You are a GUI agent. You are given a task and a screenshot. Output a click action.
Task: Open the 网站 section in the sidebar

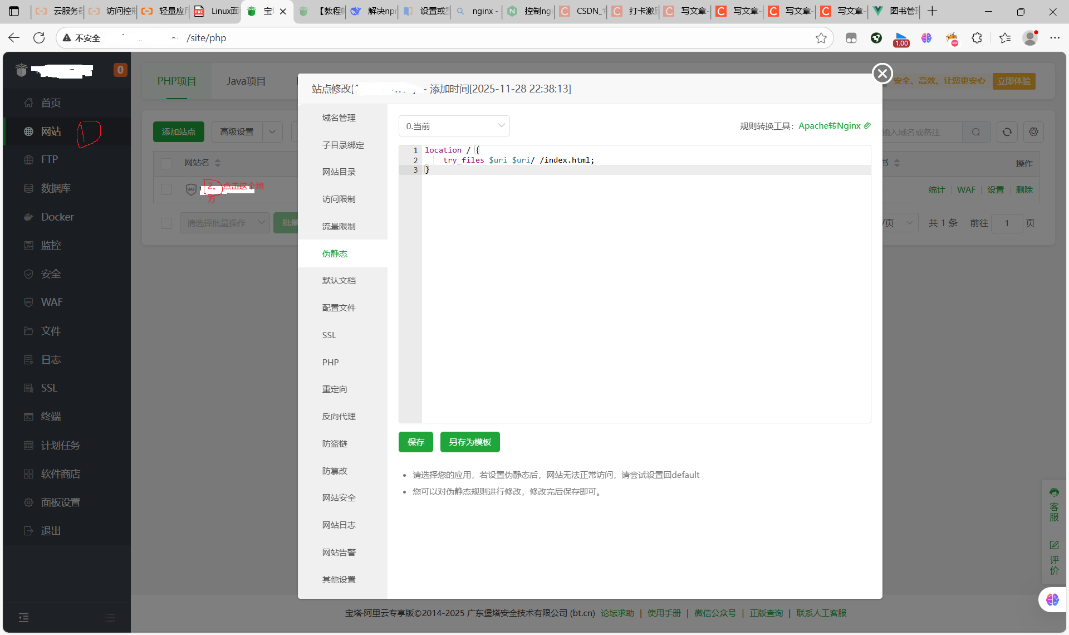coord(51,131)
